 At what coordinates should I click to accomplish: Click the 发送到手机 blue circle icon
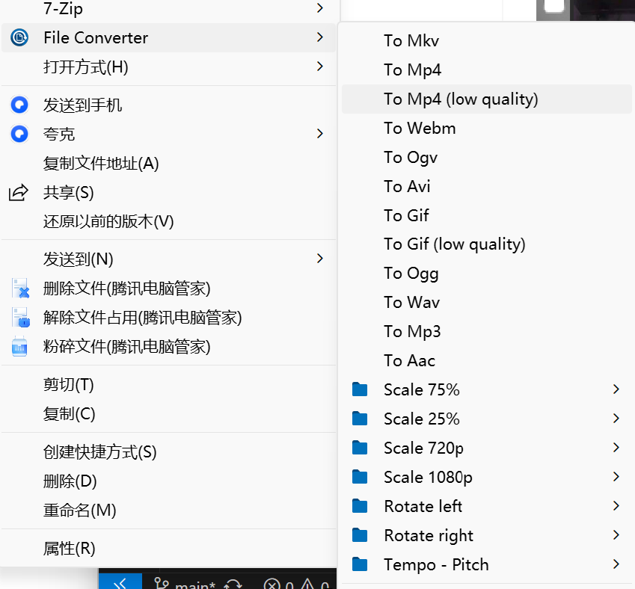19,105
